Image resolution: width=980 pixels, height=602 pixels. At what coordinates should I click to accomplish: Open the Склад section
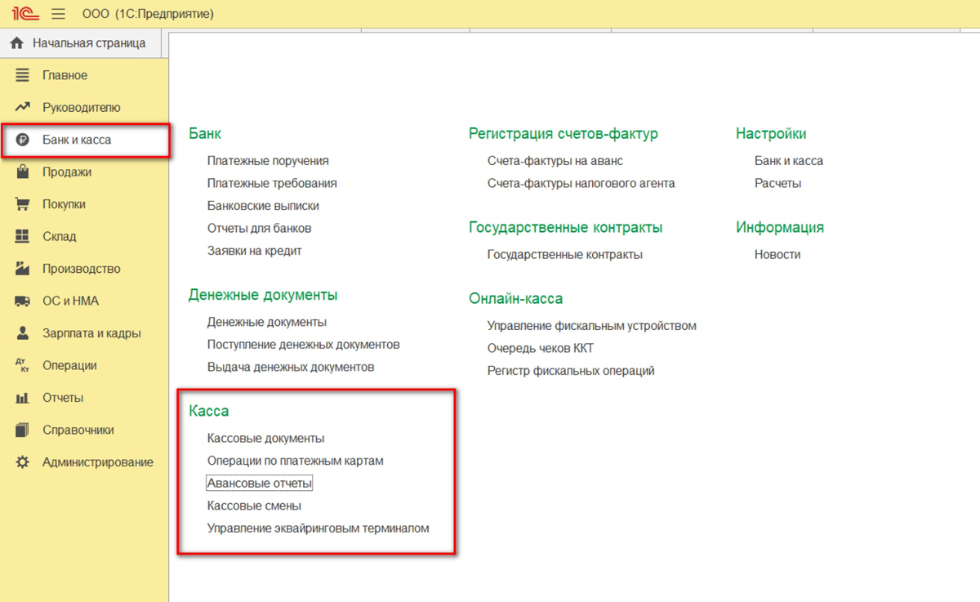coord(59,237)
